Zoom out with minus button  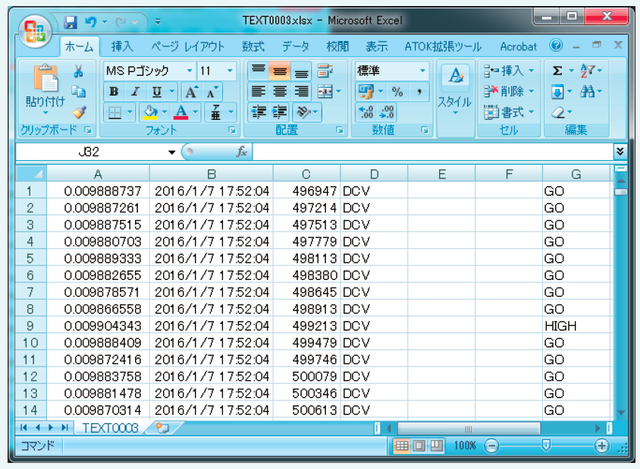pyautogui.click(x=491, y=445)
